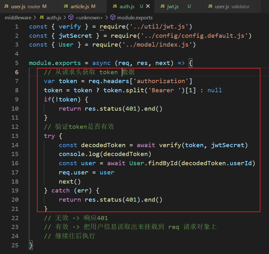Click 'decodedToken' declaration on line 14
Viewport: 269px width, 254px height.
coord(103,145)
